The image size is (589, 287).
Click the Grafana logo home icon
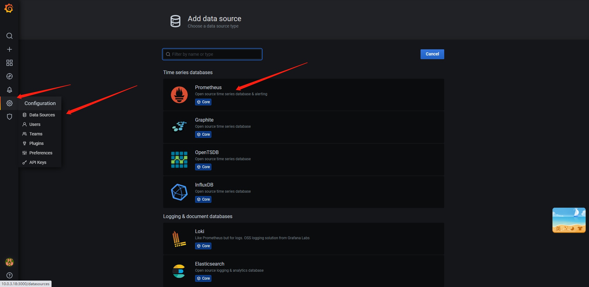coord(9,8)
